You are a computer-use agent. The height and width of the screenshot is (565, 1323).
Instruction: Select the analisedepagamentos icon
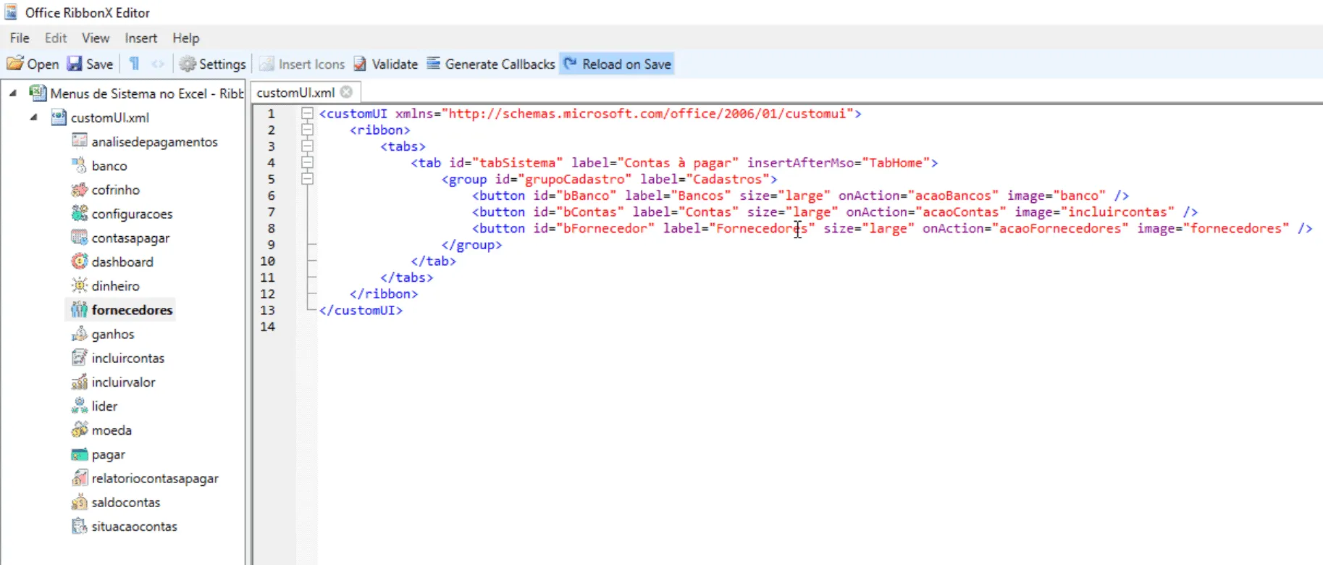144,142
